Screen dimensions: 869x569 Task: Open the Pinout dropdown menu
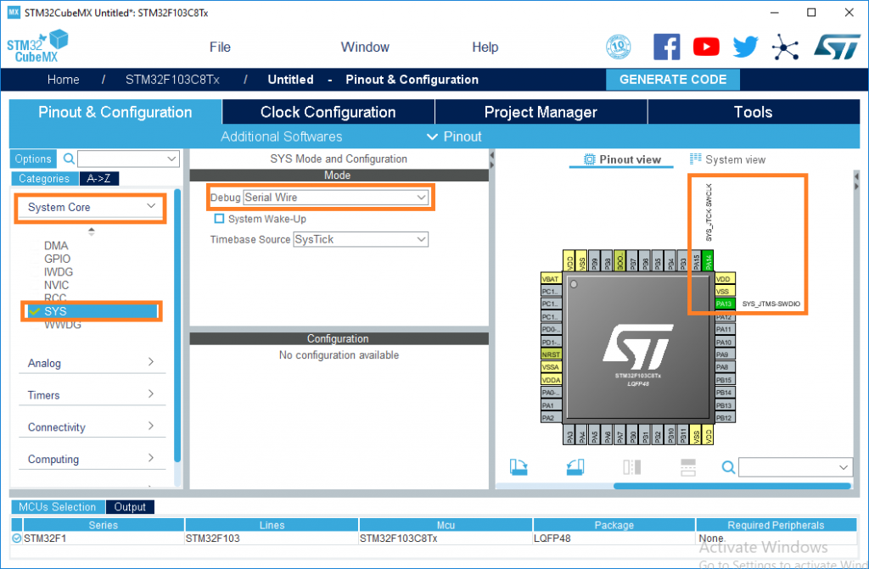[x=454, y=137]
